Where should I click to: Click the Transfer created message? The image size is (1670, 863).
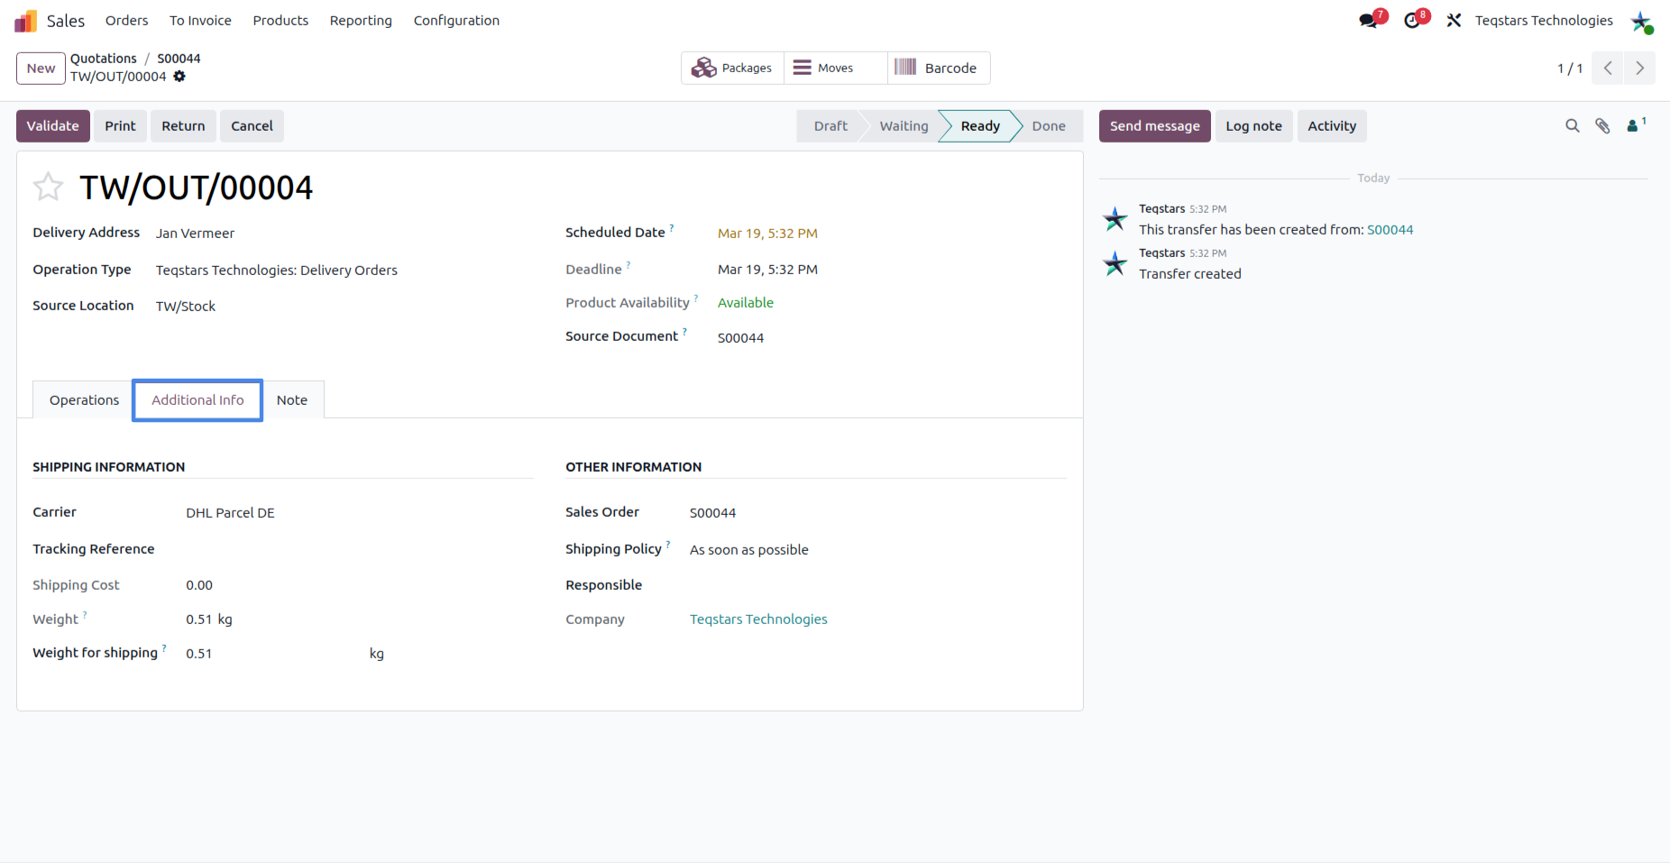1189,274
